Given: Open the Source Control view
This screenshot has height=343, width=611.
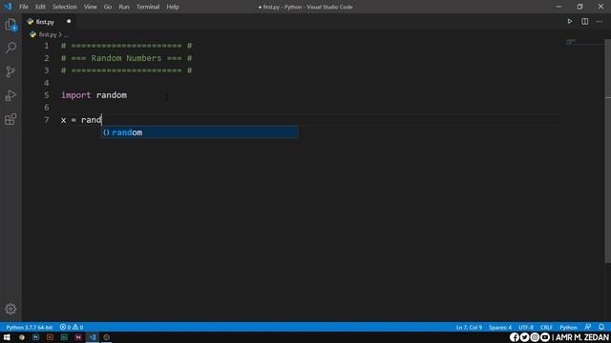Looking at the screenshot, I should tap(11, 71).
